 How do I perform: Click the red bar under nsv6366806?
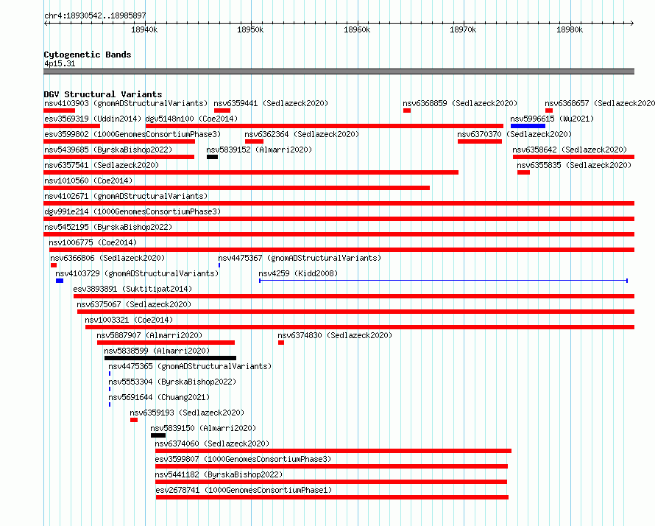point(54,265)
